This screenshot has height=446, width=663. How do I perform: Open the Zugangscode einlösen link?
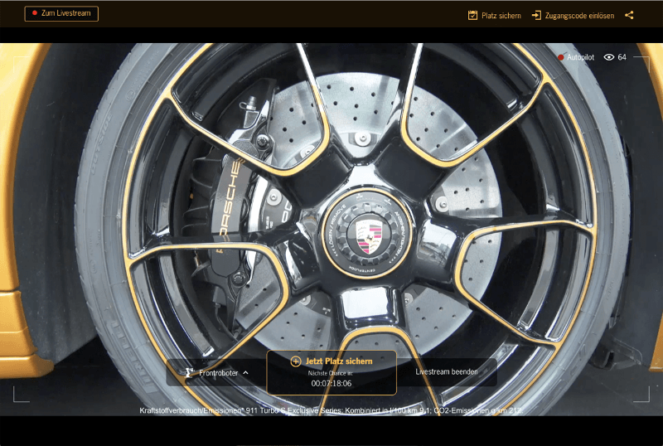(579, 16)
